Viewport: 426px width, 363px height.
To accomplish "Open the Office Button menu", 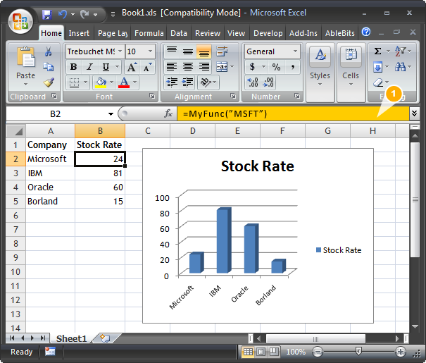I will pos(20,21).
